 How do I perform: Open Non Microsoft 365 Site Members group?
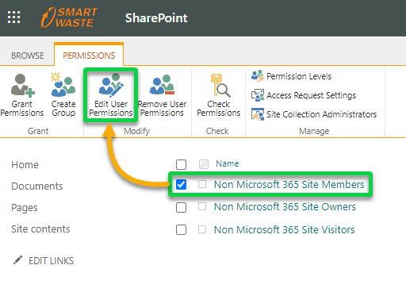click(x=289, y=185)
